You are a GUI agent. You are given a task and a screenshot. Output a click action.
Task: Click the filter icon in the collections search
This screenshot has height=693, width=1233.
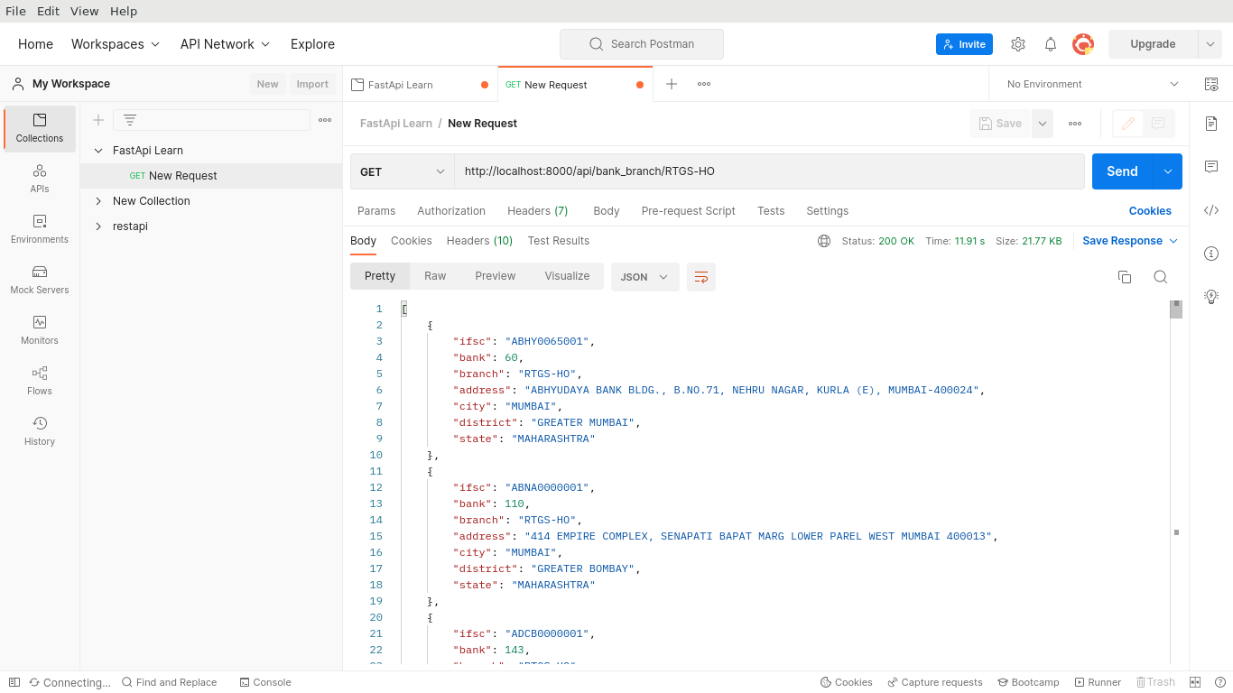130,120
